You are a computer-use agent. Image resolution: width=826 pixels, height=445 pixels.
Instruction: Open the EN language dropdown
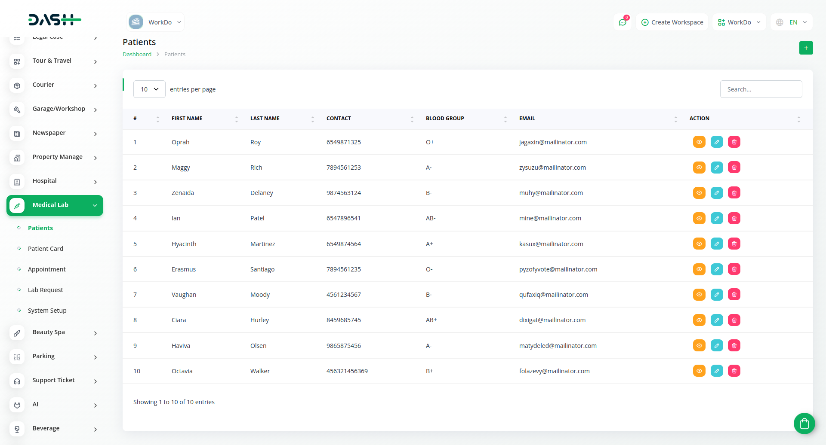point(792,22)
